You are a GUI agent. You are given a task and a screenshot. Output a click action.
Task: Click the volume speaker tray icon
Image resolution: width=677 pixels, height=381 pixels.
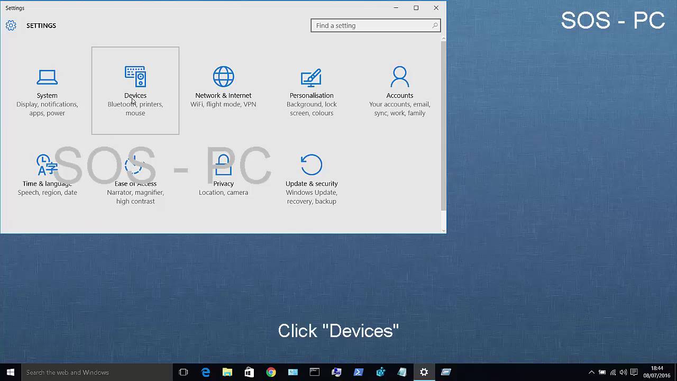click(x=623, y=372)
